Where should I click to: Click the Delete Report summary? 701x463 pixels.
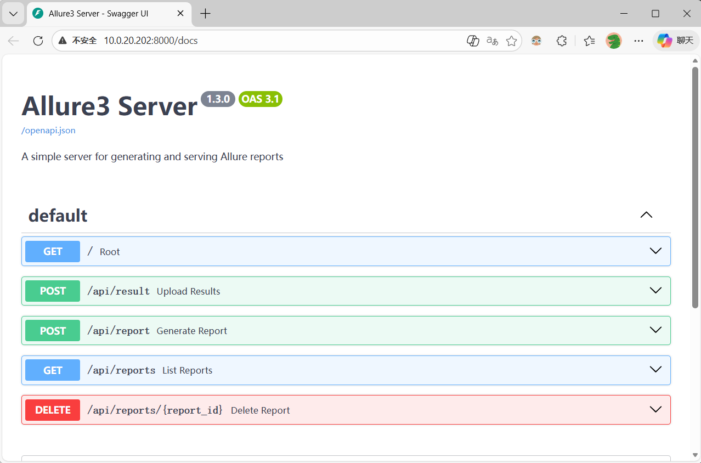[261, 410]
